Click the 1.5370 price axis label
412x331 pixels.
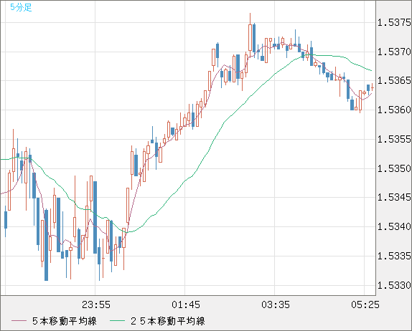(x=394, y=52)
